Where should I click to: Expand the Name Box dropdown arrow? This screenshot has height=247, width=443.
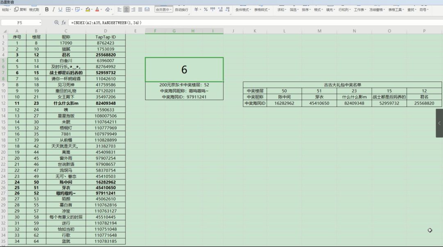coord(40,23)
